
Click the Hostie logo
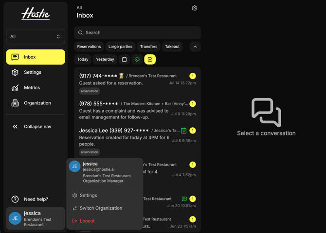tap(36, 14)
